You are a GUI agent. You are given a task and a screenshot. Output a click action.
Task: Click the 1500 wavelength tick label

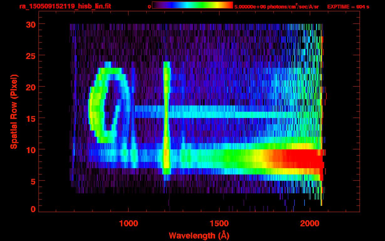219,223
